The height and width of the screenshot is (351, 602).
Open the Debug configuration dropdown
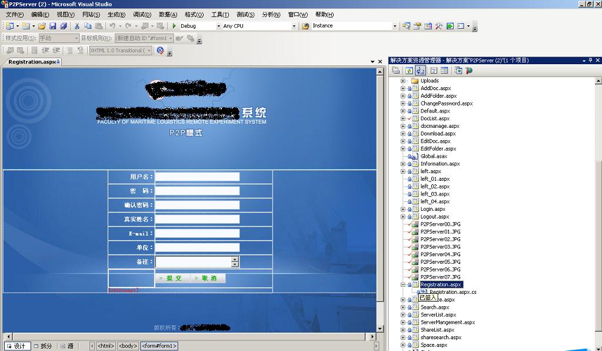tap(218, 26)
